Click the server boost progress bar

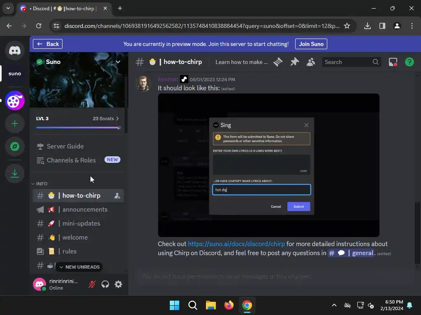79,128
